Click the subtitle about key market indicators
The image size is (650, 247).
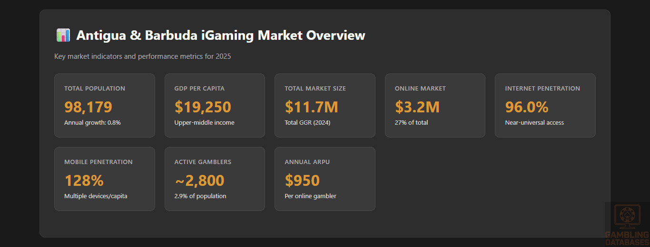pyautogui.click(x=143, y=56)
